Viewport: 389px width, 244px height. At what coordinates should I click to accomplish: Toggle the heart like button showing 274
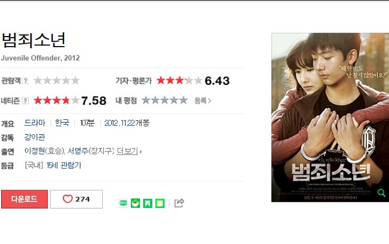click(77, 199)
